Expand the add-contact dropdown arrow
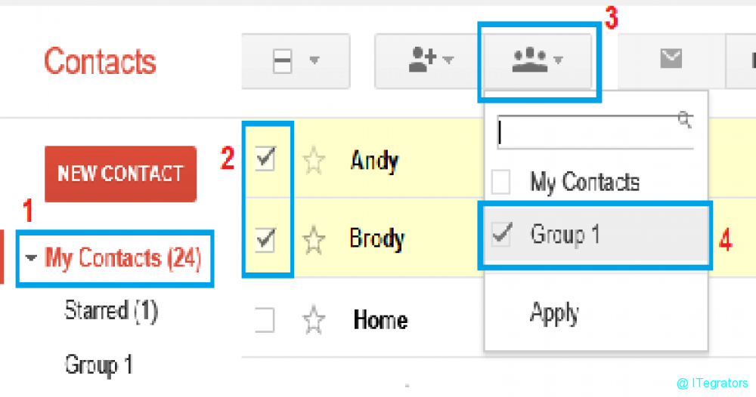The width and height of the screenshot is (756, 397). coord(448,60)
